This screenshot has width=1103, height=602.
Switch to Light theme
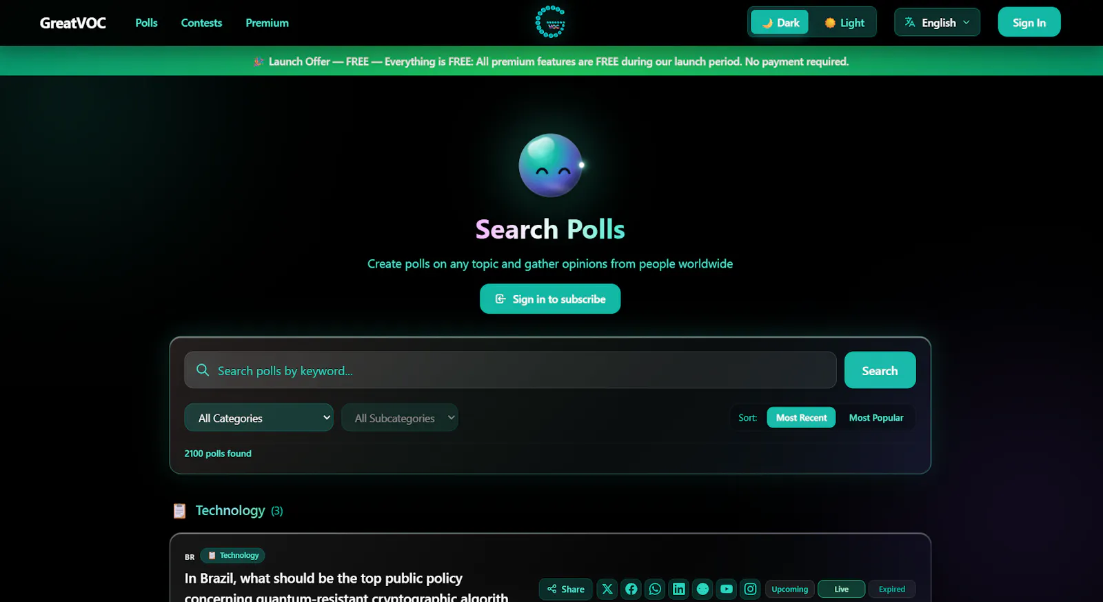[844, 23]
